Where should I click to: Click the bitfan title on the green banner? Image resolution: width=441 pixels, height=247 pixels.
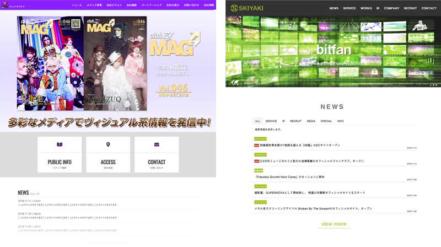pyautogui.click(x=334, y=50)
